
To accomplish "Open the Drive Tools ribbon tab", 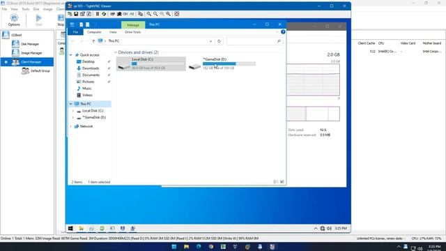I will coord(133,32).
